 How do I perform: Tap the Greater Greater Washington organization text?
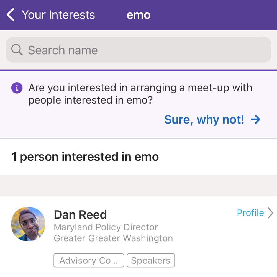tap(113, 238)
